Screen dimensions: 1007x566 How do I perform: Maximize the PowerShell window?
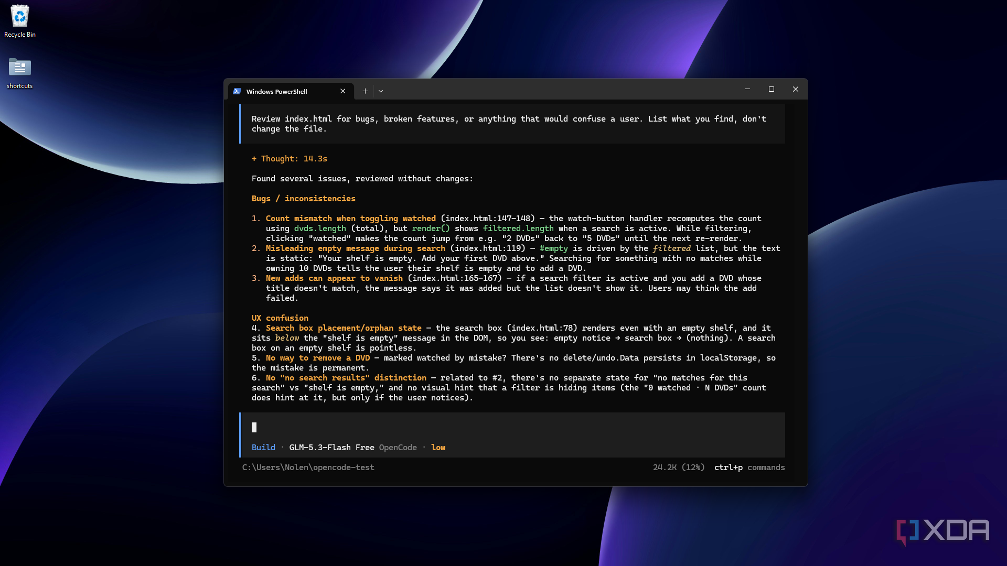pyautogui.click(x=772, y=89)
